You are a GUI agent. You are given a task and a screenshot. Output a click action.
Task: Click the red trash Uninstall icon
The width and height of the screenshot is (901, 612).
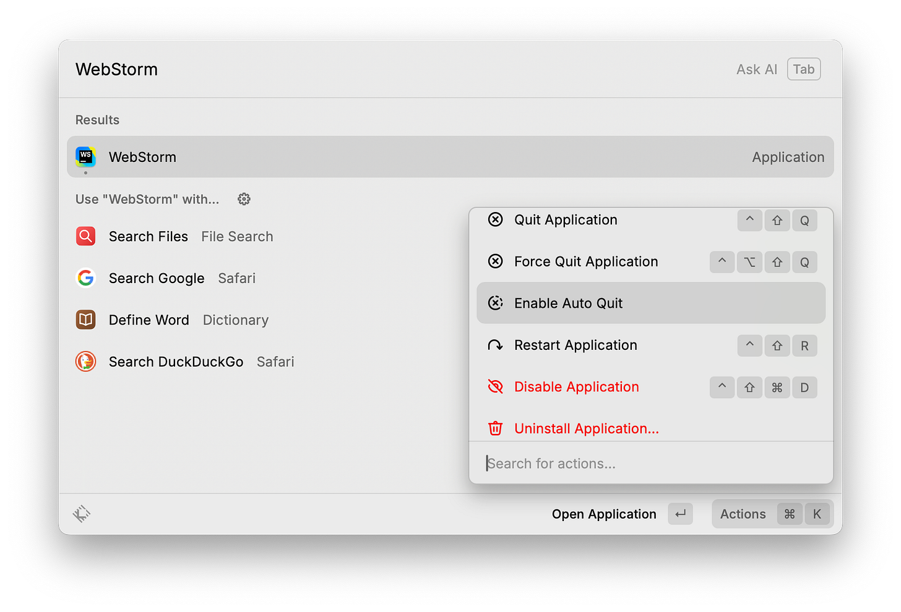(x=495, y=428)
